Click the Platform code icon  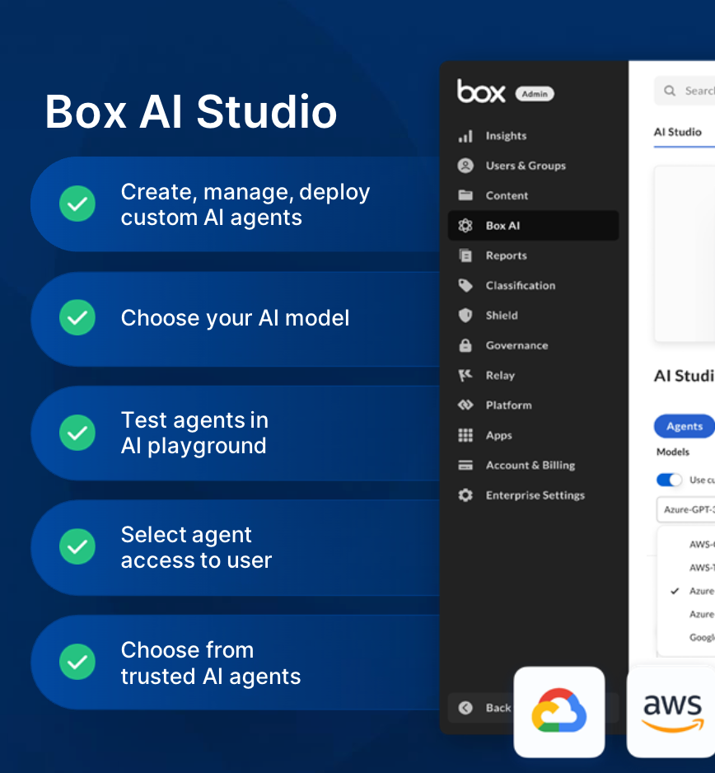point(465,405)
